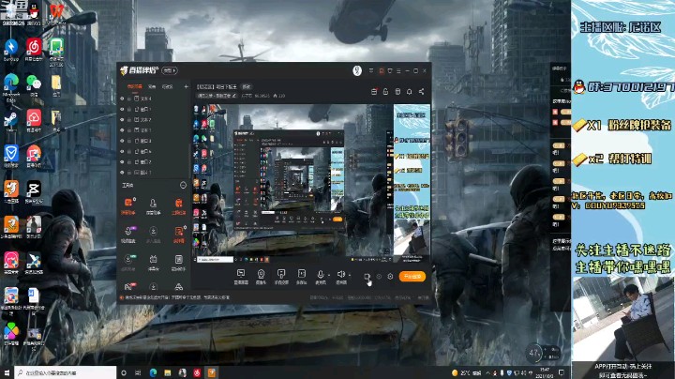Open the microphone dropdown arrow
This screenshot has width=675, height=379.
[x=329, y=275]
